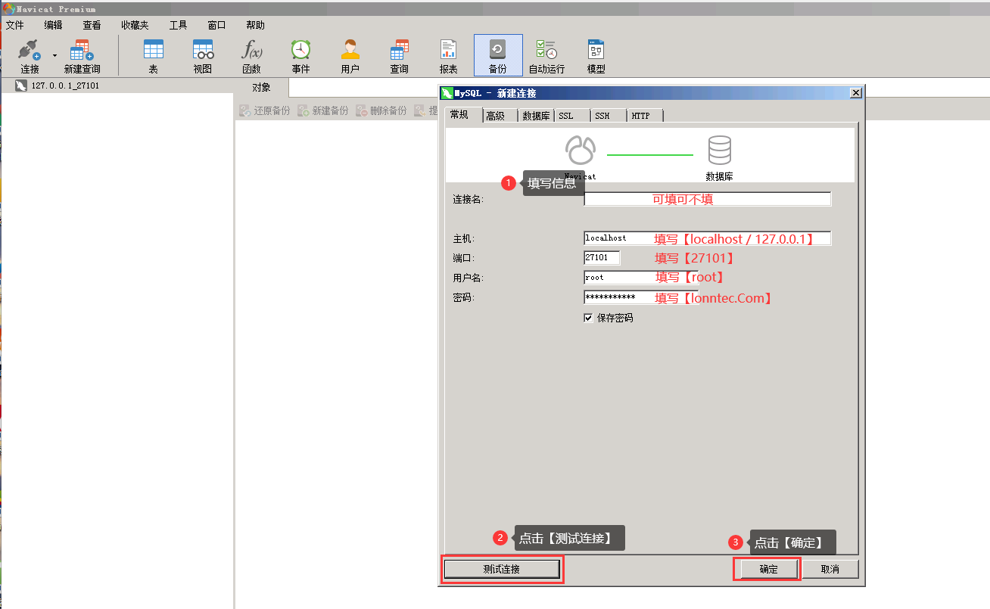
Task: Click the 主机 host input field
Action: [x=707, y=238]
